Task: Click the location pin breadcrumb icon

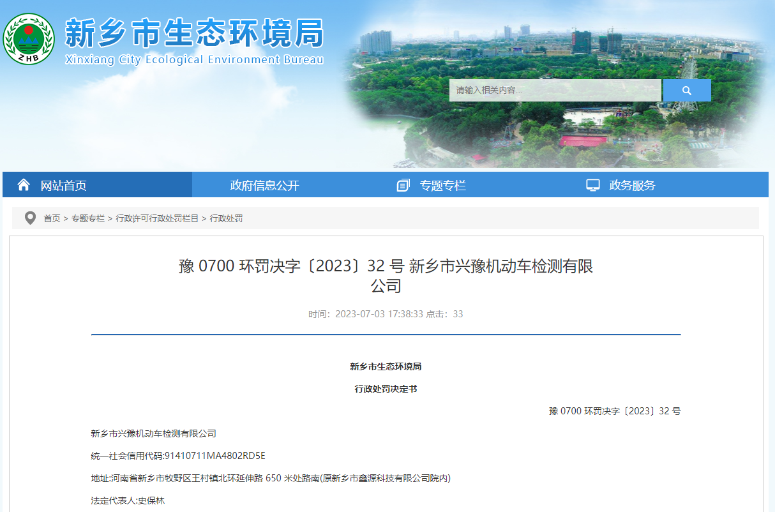Action: pyautogui.click(x=30, y=218)
